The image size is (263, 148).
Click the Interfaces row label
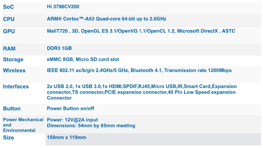tap(16, 86)
